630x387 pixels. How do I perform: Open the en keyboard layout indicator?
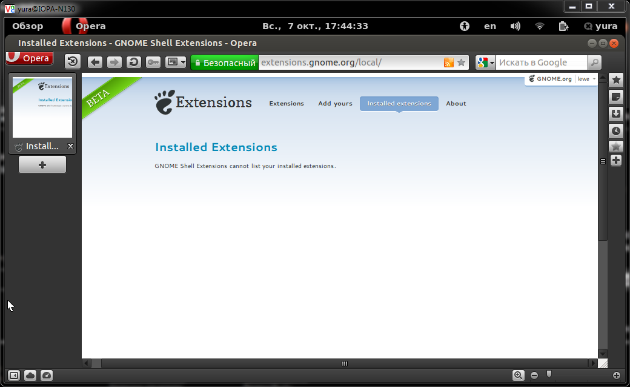(x=490, y=26)
